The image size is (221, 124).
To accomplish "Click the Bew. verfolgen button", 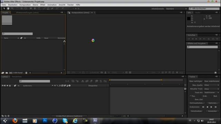I will 196,81.
